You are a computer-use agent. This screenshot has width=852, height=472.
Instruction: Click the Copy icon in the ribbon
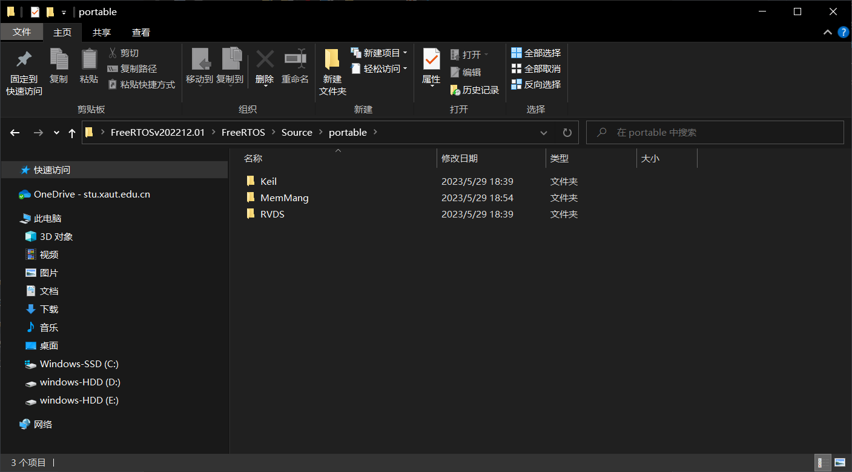pyautogui.click(x=59, y=60)
